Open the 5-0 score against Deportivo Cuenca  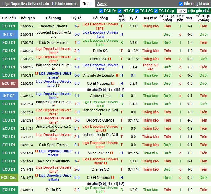[77, 120]
